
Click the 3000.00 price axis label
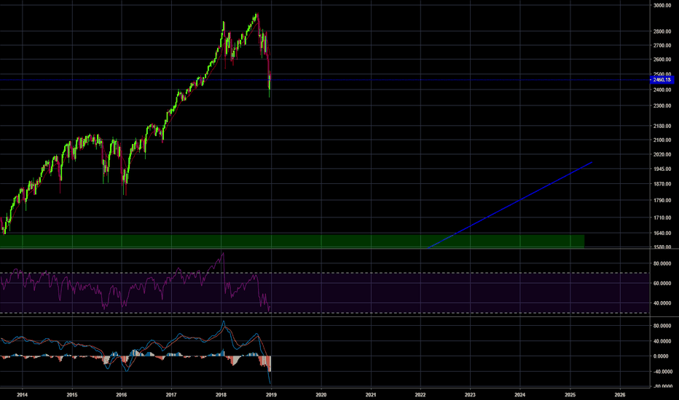[x=662, y=6]
